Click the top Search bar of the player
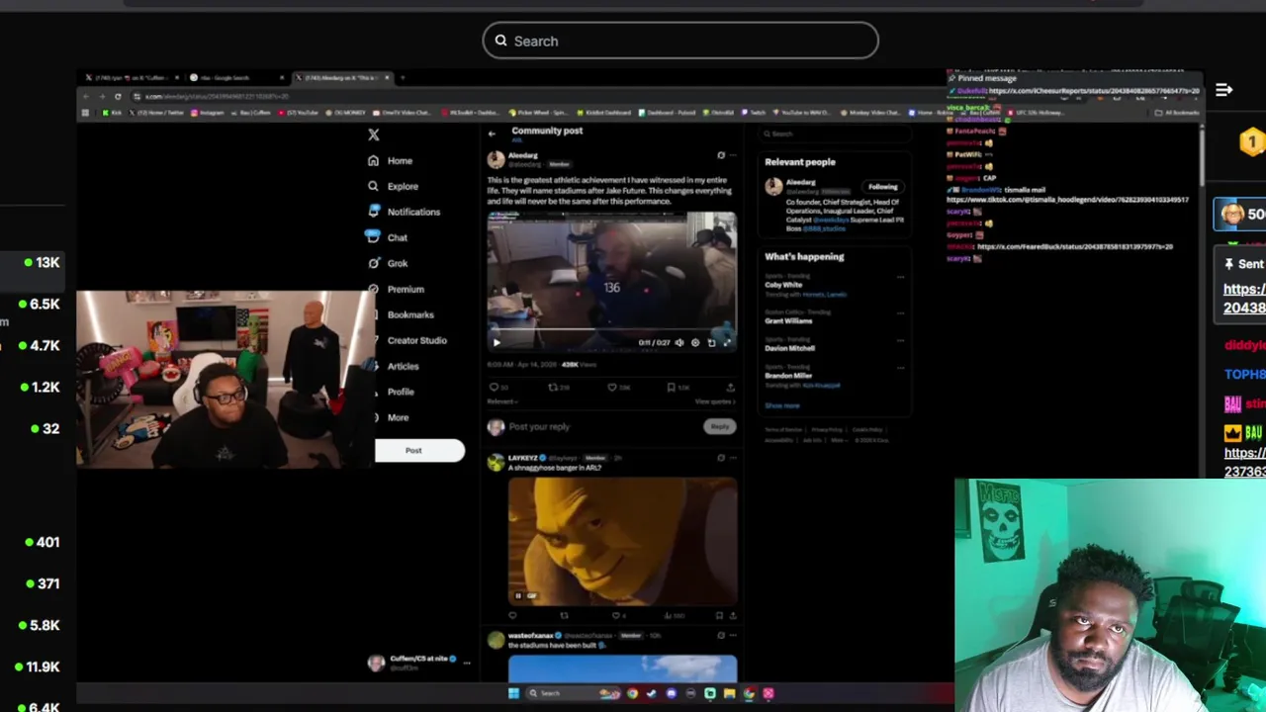Screen dimensions: 1266x712 pos(680,41)
